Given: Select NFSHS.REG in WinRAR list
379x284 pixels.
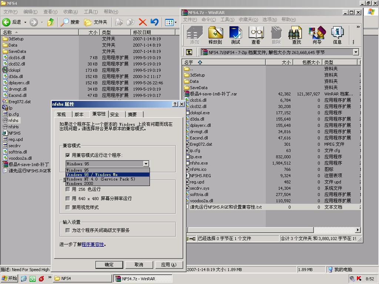Looking at the screenshot, I should 200,176.
